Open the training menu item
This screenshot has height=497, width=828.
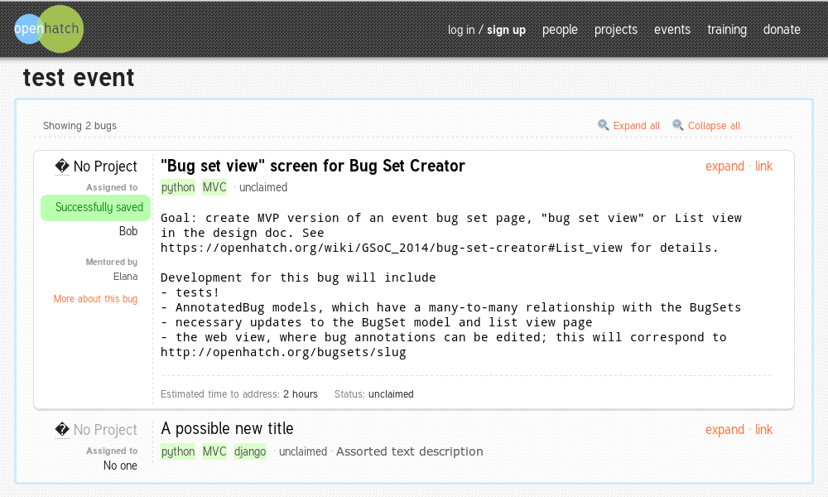[727, 30]
